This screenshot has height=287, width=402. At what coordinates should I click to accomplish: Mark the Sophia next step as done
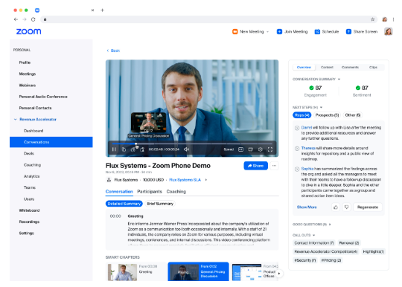(297, 169)
